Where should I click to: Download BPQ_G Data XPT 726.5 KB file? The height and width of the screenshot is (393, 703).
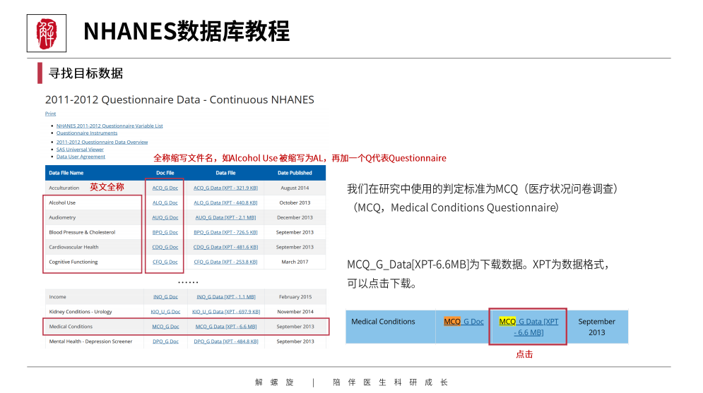225,232
